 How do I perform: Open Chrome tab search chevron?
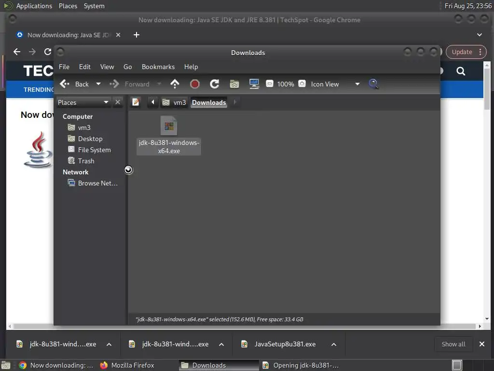pyautogui.click(x=480, y=35)
